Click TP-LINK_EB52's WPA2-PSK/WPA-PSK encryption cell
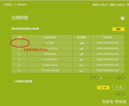The height and width of the screenshot is (106, 129). click(x=107, y=60)
